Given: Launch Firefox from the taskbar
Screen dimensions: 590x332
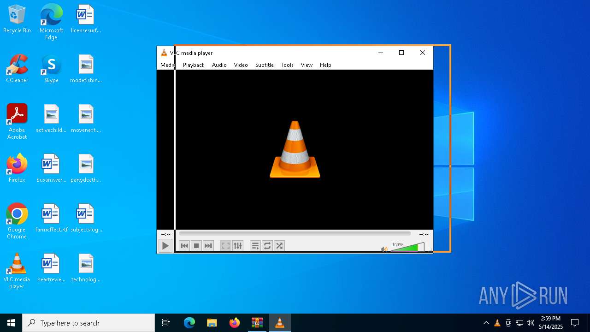Looking at the screenshot, I should (235, 323).
